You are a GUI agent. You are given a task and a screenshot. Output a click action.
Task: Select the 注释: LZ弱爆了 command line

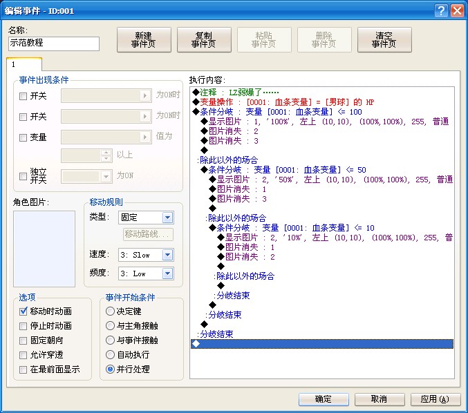pyautogui.click(x=321, y=92)
